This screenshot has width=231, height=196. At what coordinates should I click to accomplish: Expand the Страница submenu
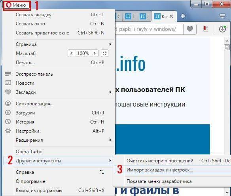click(64, 44)
